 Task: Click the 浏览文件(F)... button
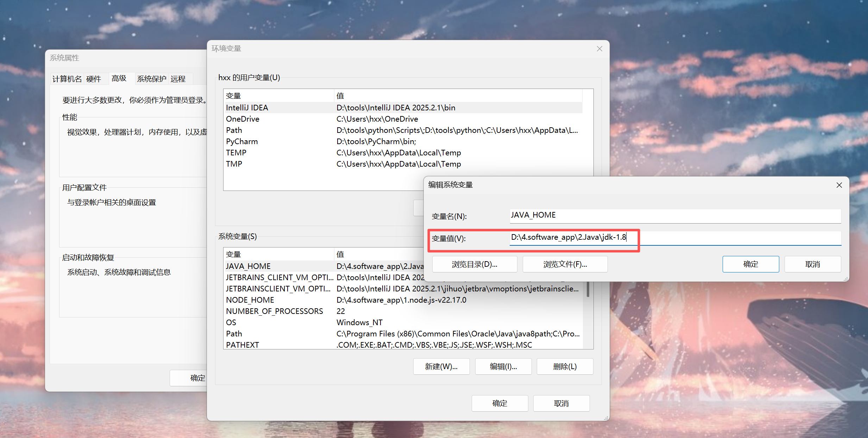click(x=565, y=264)
